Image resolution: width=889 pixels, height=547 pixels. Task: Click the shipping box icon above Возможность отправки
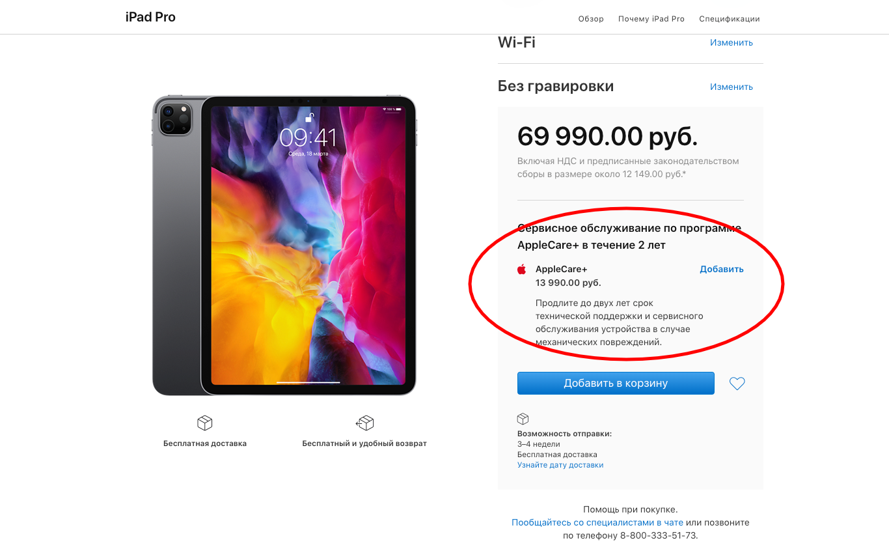coord(523,419)
